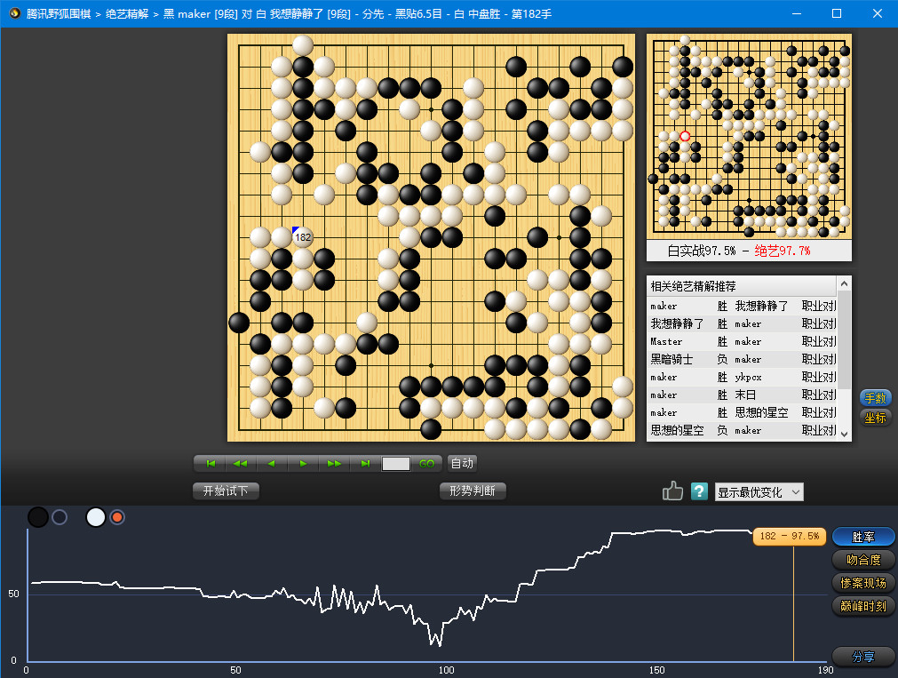
Task: Toggle the dark ring black legend indicator
Action: pos(60,517)
